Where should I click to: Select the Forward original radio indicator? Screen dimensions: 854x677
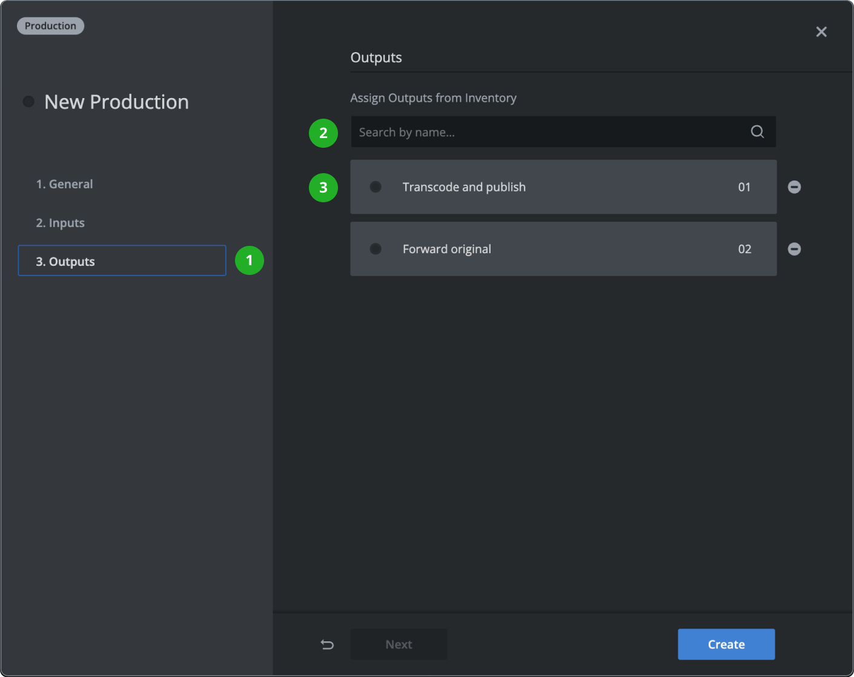click(x=376, y=249)
